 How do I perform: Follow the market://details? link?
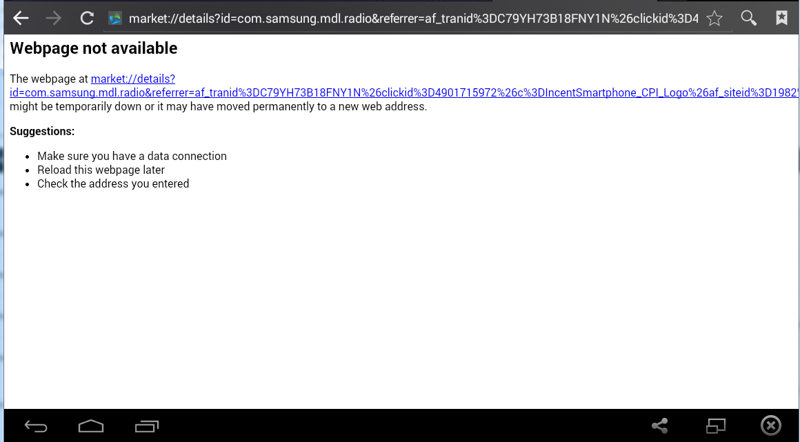(x=133, y=79)
